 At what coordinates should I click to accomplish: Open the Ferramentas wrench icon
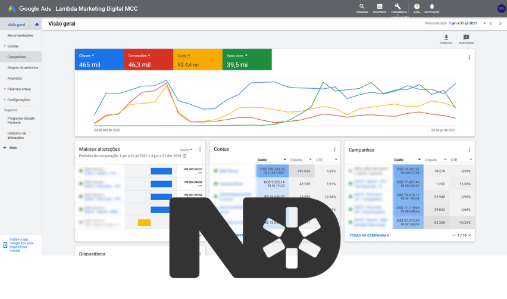[398, 7]
